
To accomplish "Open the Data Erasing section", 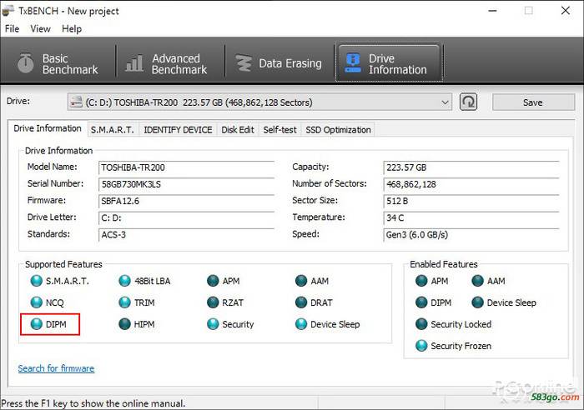I will pyautogui.click(x=279, y=63).
